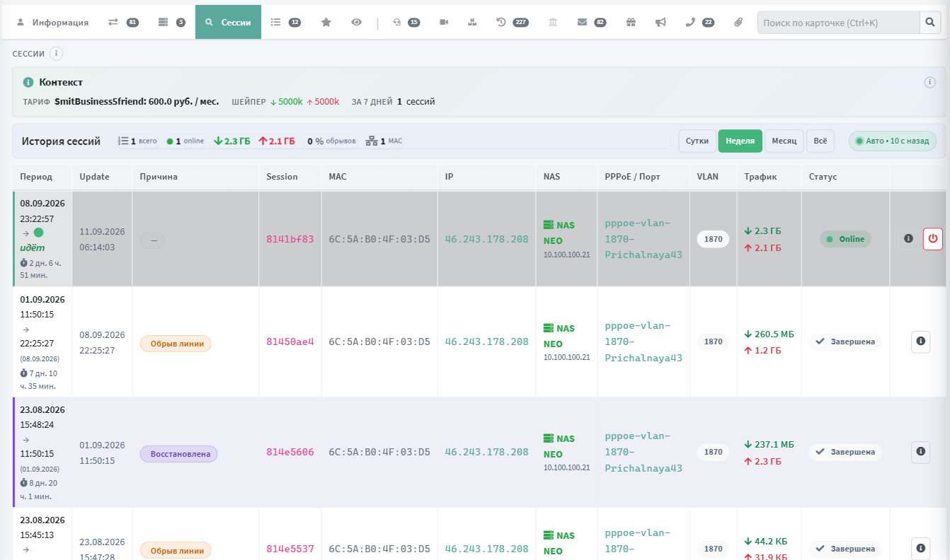
Task: Open the envelope mail tab with badge 82
Action: click(591, 22)
